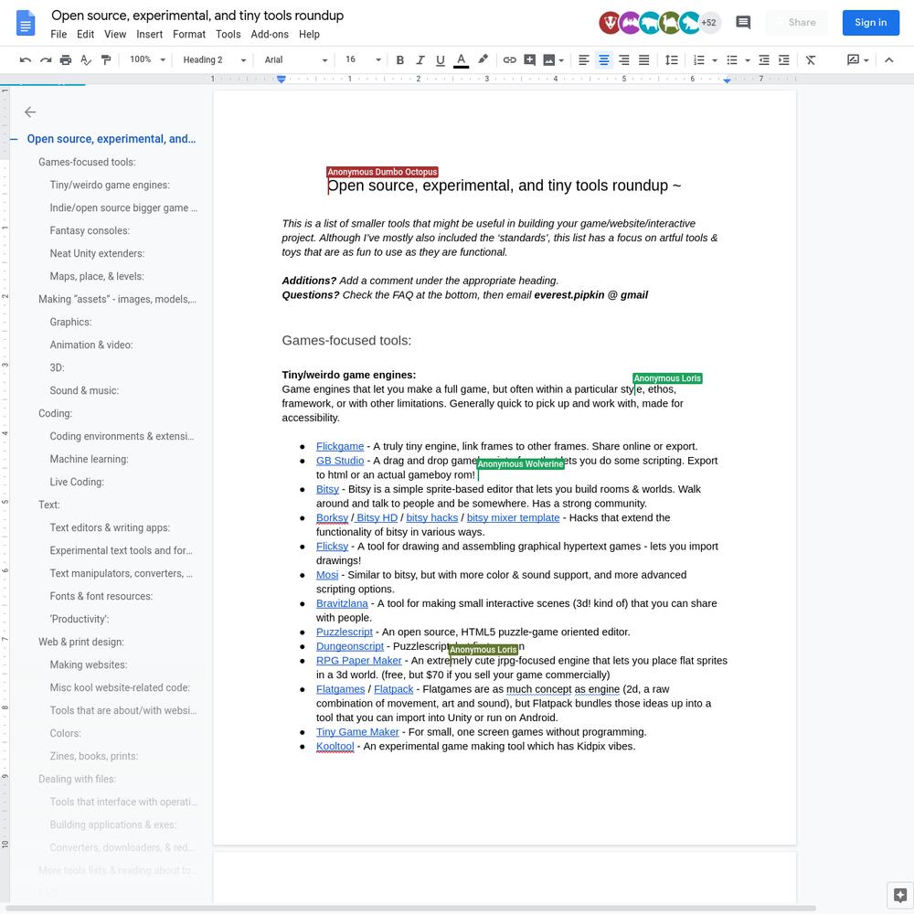Click the horizontal scrollbar at bottom
Viewport: 914px width, 914px height.
[x=410, y=909]
